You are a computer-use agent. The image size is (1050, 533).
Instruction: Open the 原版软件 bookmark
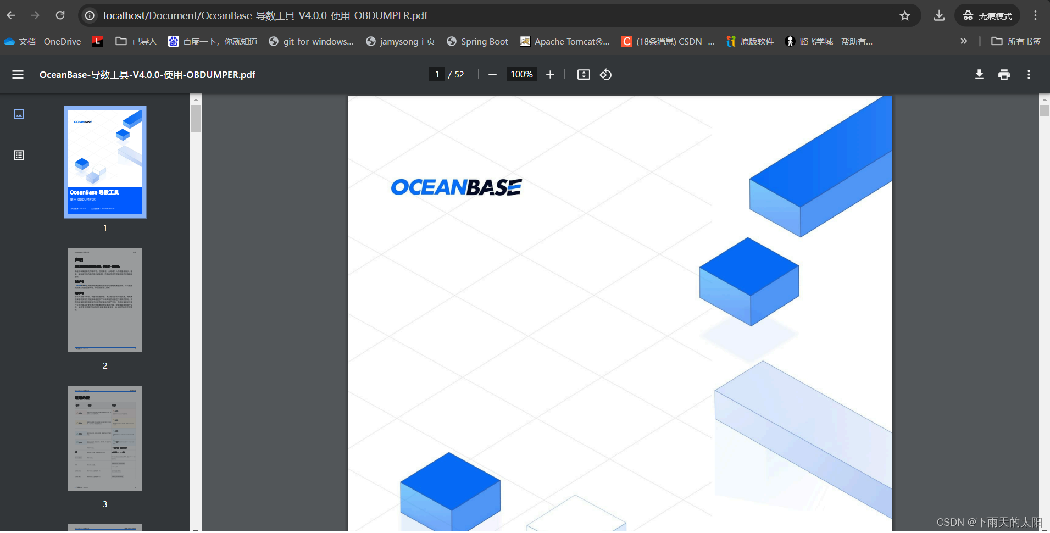coord(750,41)
